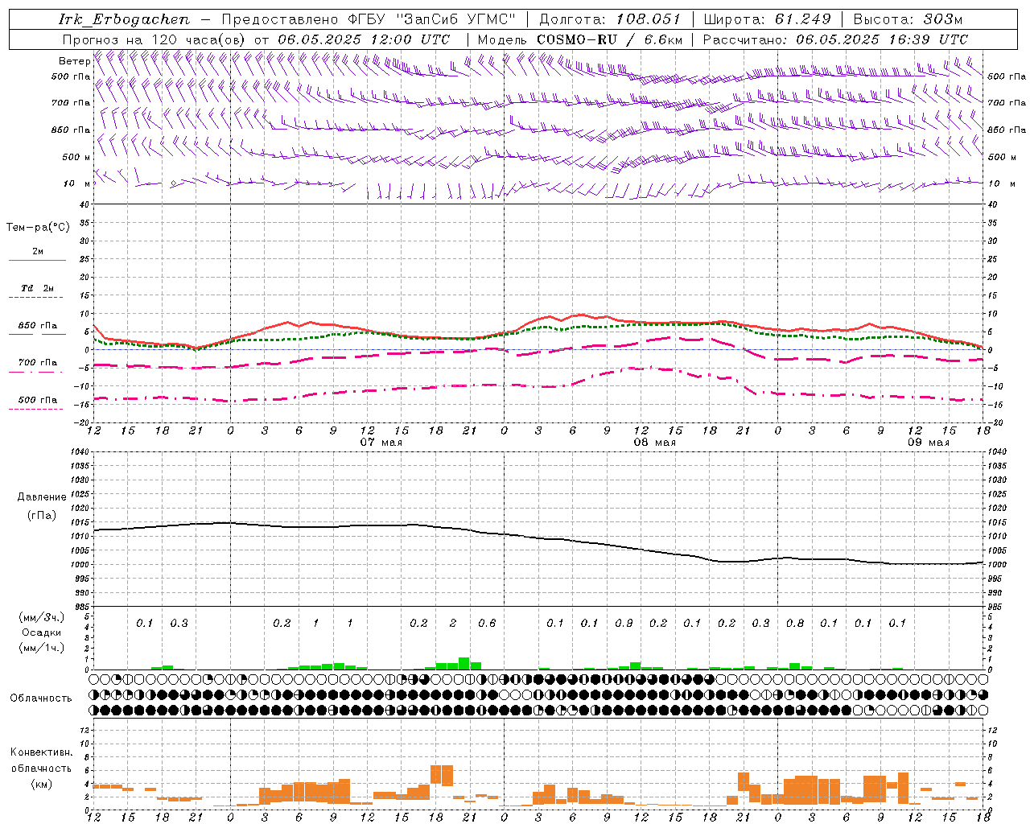Click the (мм/1ч.) precipitation unit label
The image size is (1030, 824).
(41, 648)
